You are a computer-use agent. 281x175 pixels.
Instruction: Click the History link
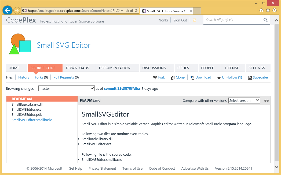(x=24, y=77)
